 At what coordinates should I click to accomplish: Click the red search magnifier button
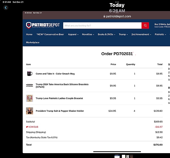[x=145, y=26]
